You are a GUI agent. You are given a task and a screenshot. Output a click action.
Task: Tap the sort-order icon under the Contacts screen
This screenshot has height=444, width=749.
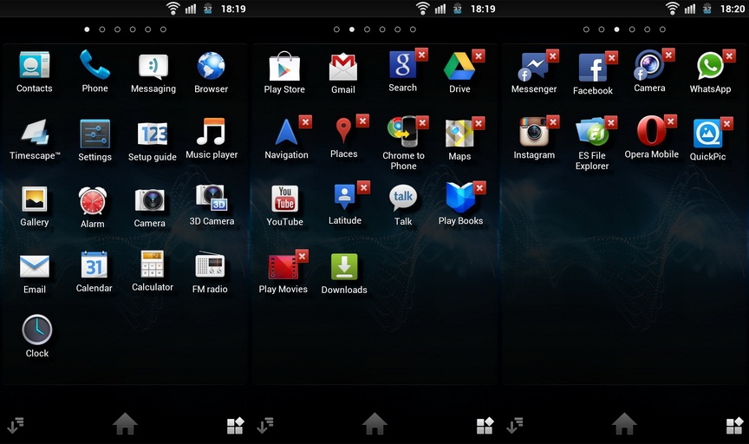click(16, 425)
